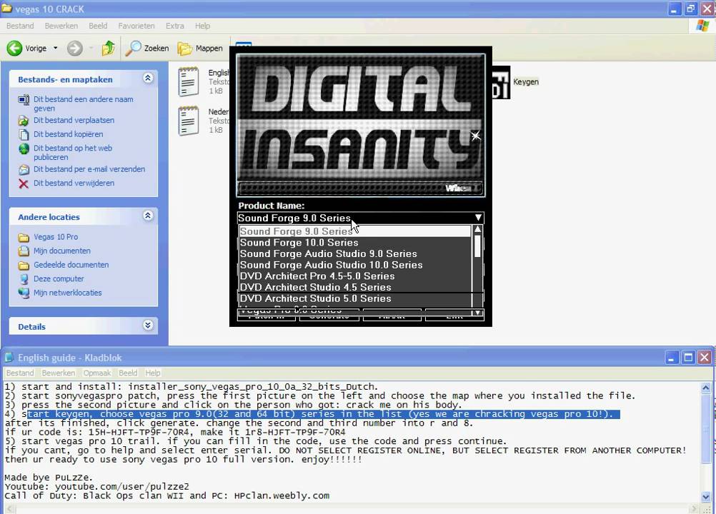Open Mijn documenten location

(62, 251)
